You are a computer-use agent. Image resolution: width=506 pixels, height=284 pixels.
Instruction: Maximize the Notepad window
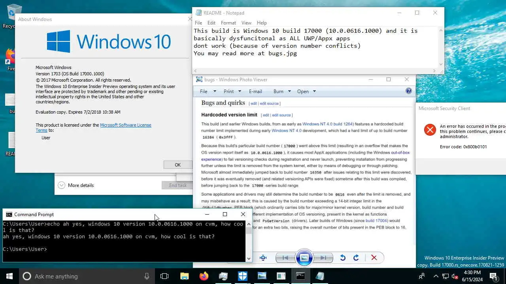(417, 13)
